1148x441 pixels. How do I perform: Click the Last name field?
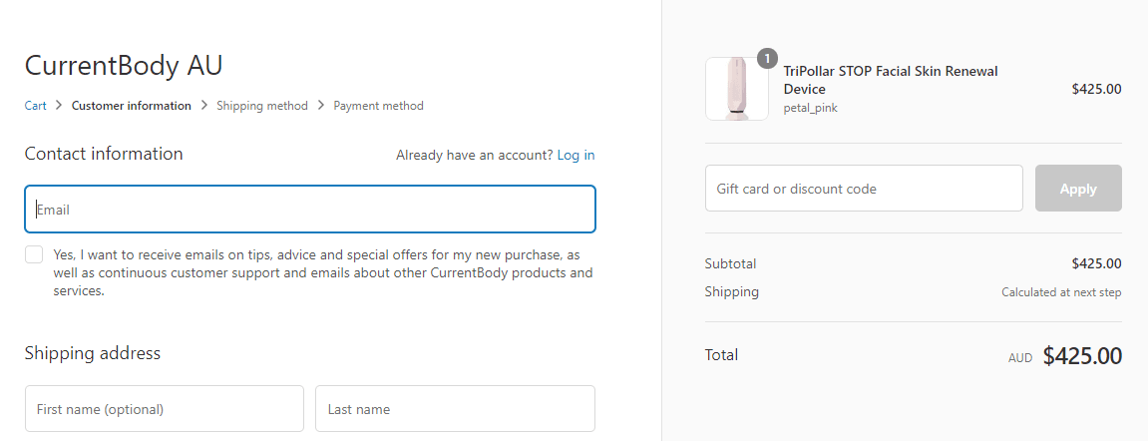click(x=455, y=409)
